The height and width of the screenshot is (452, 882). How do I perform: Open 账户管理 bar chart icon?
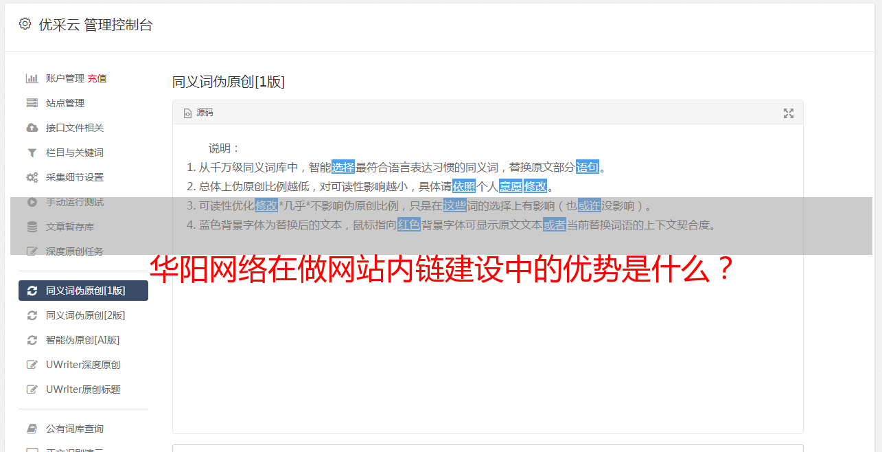tap(32, 78)
